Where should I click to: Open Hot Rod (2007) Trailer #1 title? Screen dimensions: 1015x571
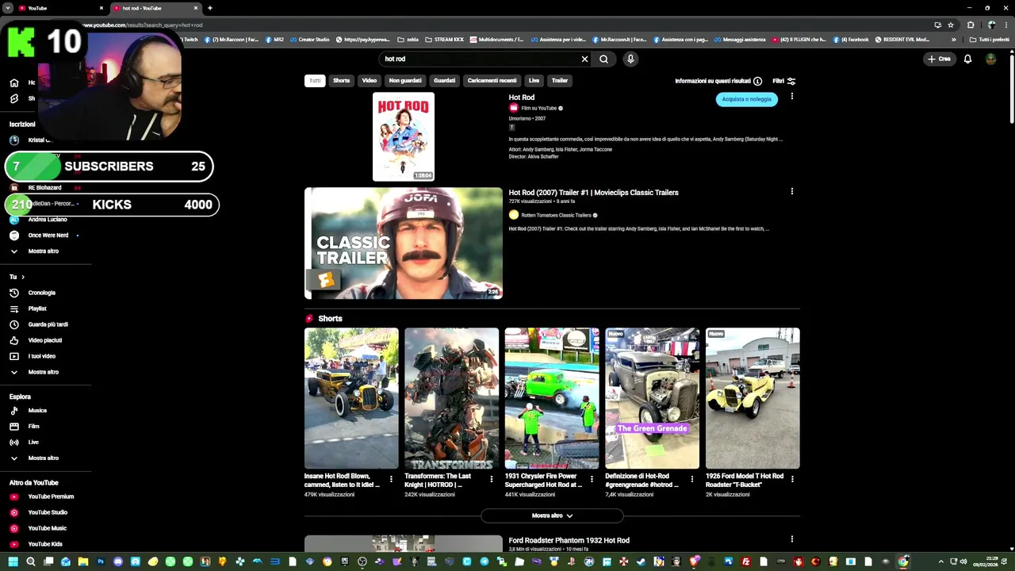593,192
